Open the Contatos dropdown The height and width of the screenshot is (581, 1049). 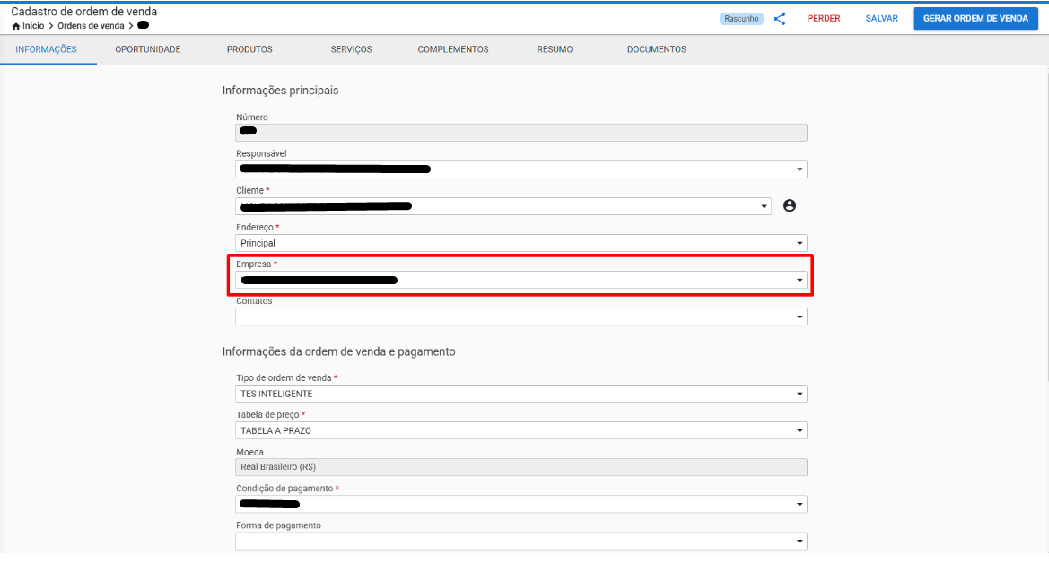[x=521, y=317]
